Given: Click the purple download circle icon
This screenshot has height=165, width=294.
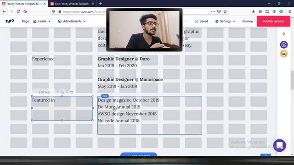Looking at the screenshot, I should 284,45.
